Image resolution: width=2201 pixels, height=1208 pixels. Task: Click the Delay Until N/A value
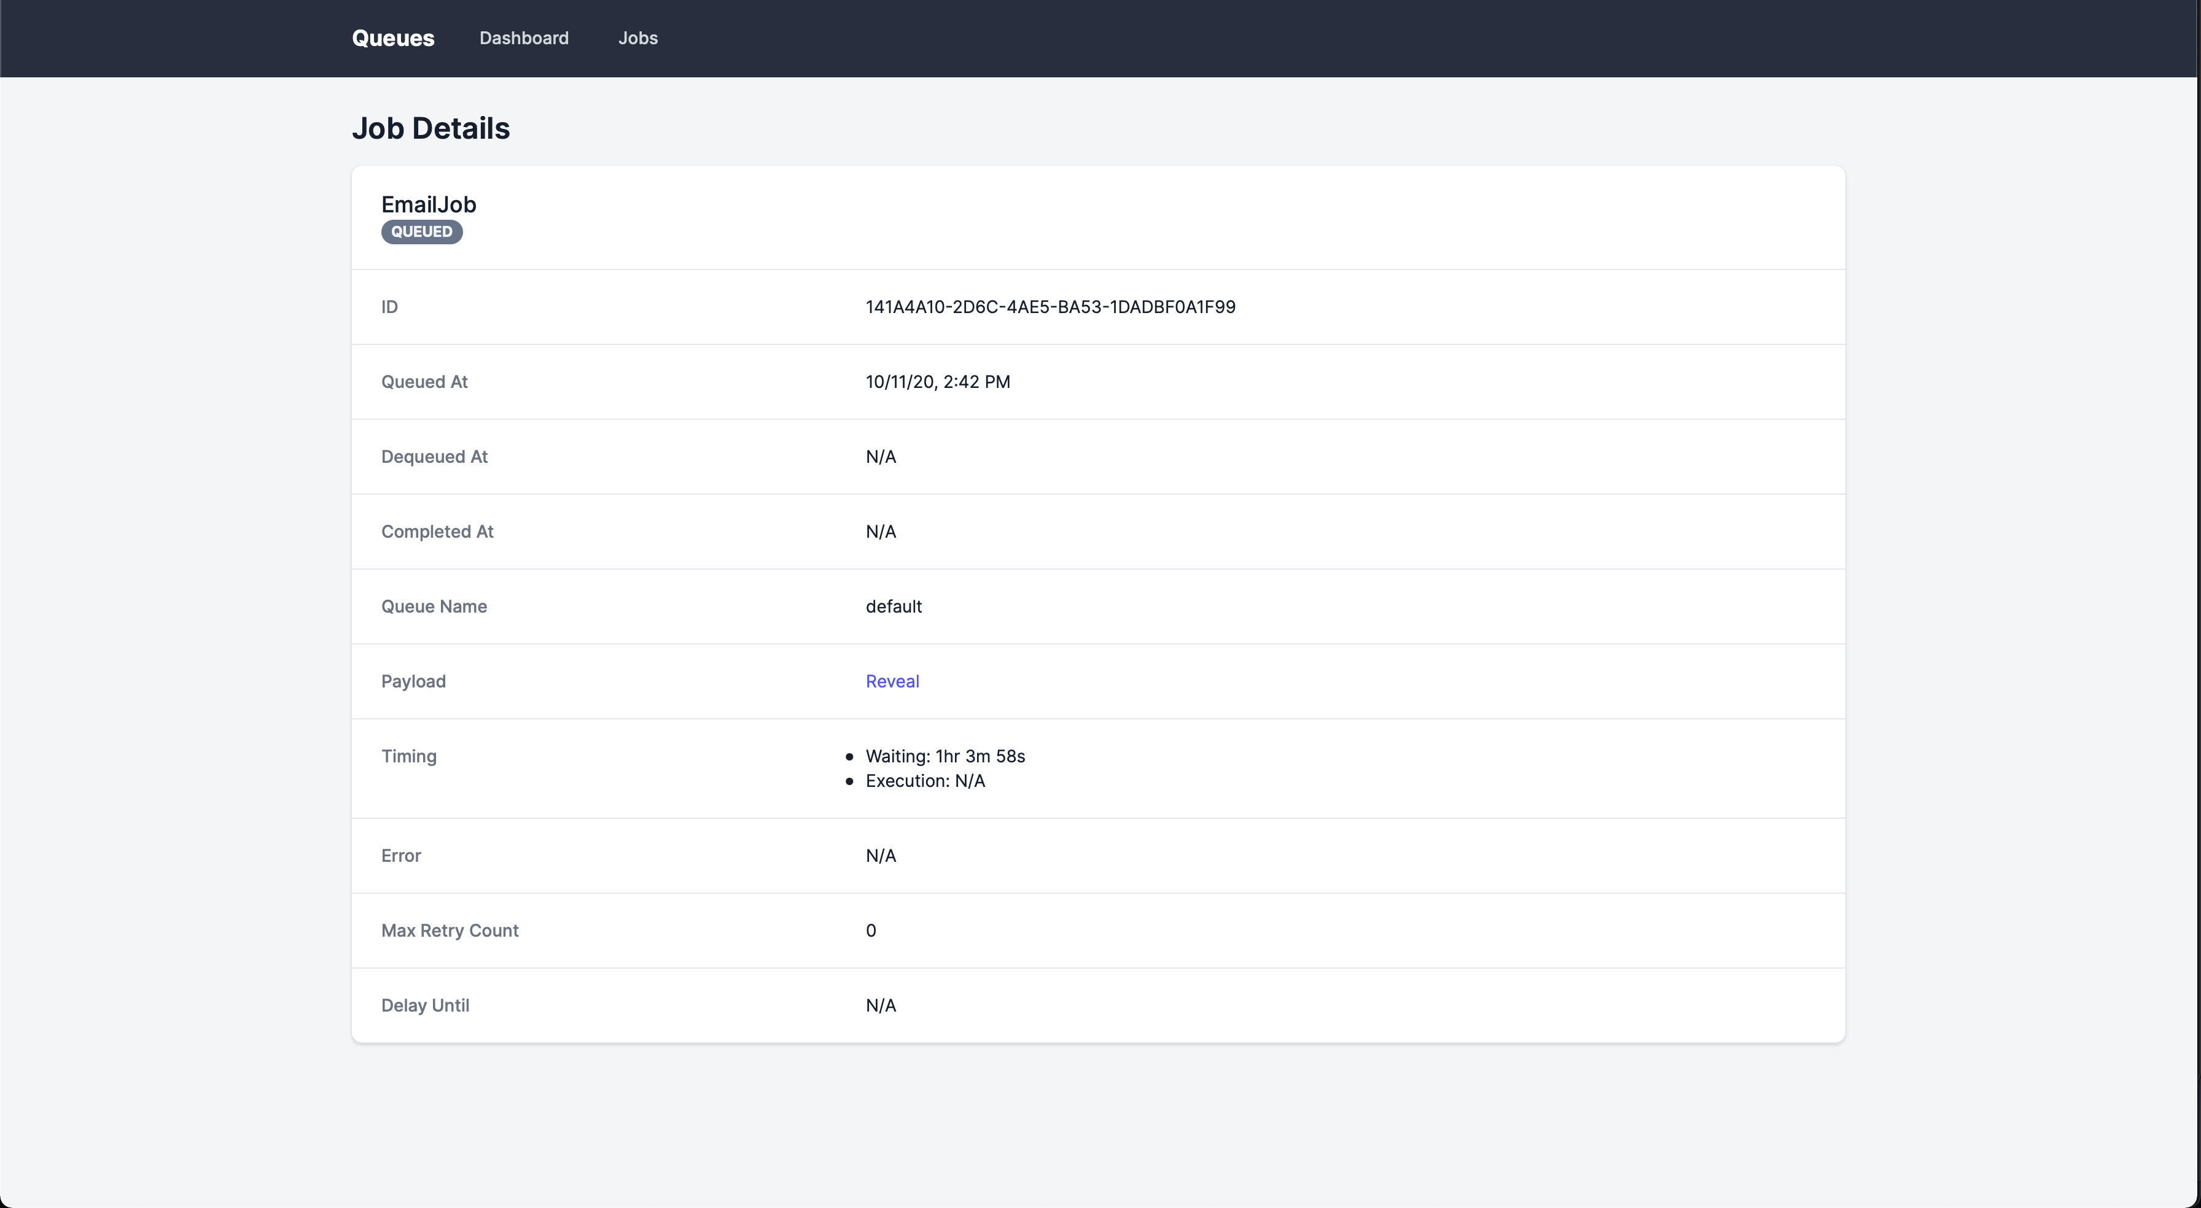[x=880, y=1005]
